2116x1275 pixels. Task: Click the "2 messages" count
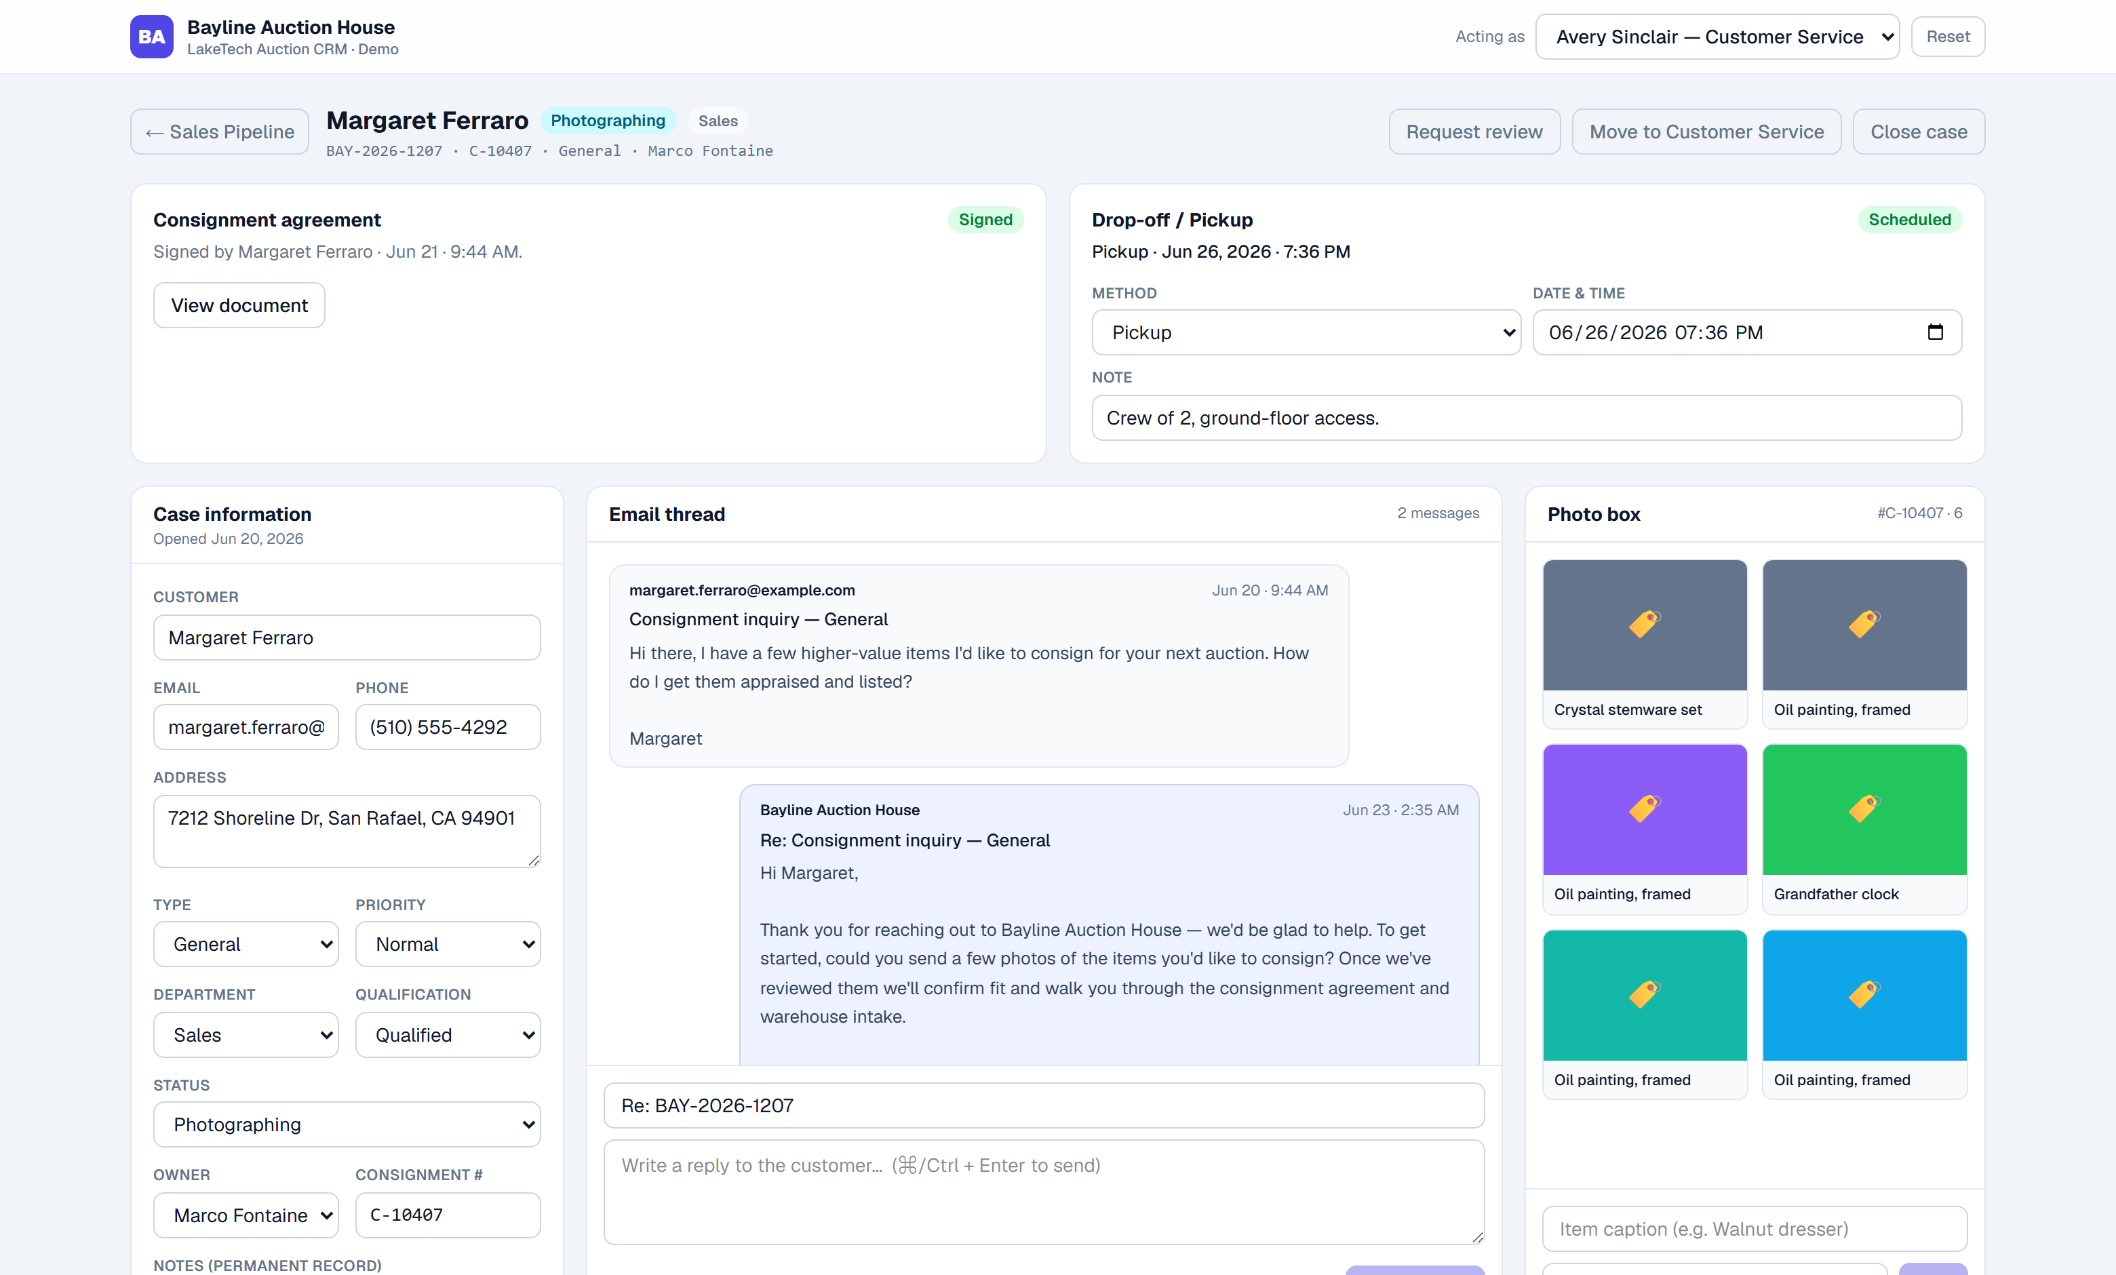tap(1438, 513)
